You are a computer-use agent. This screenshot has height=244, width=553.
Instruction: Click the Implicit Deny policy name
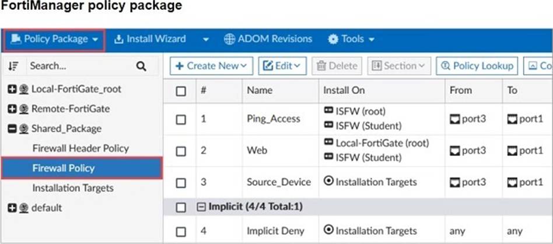coord(275,231)
